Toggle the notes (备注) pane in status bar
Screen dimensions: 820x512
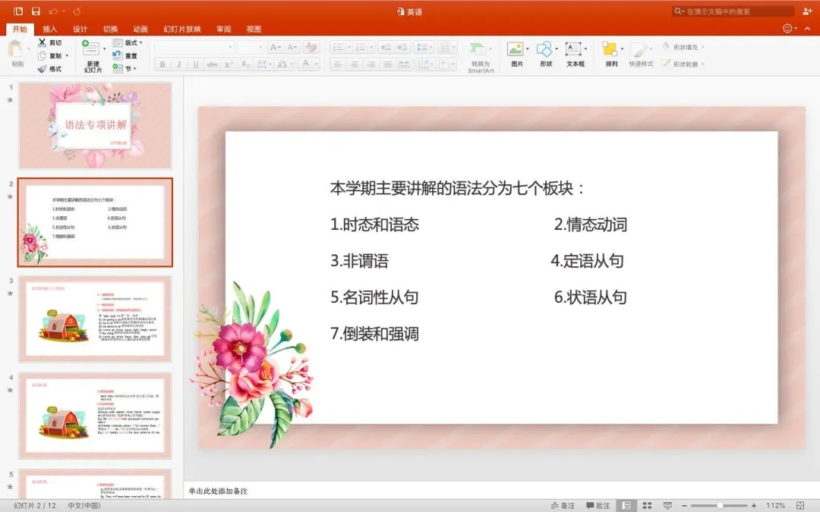563,505
